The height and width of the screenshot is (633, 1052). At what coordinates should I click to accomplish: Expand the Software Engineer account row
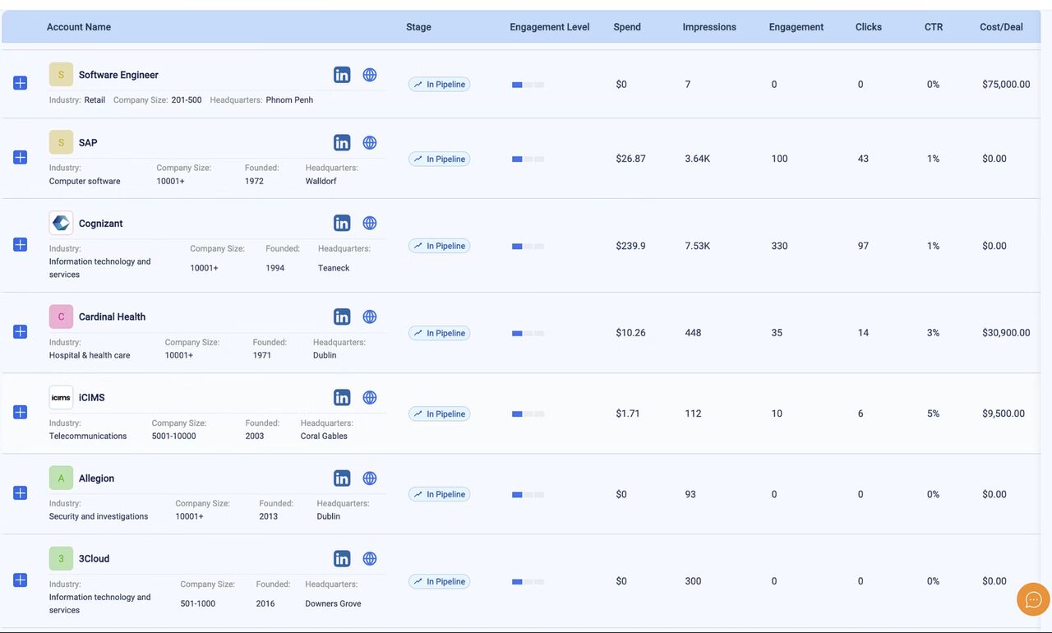tap(21, 83)
